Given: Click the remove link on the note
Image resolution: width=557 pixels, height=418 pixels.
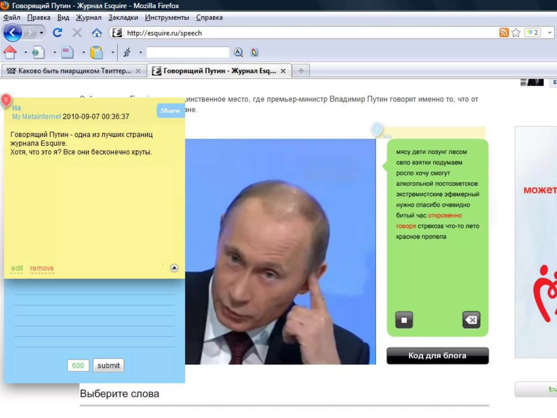Looking at the screenshot, I should [x=42, y=268].
